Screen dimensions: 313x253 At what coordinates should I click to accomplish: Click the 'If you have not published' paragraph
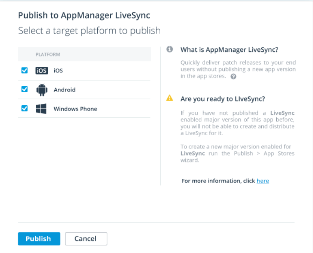coord(237,123)
